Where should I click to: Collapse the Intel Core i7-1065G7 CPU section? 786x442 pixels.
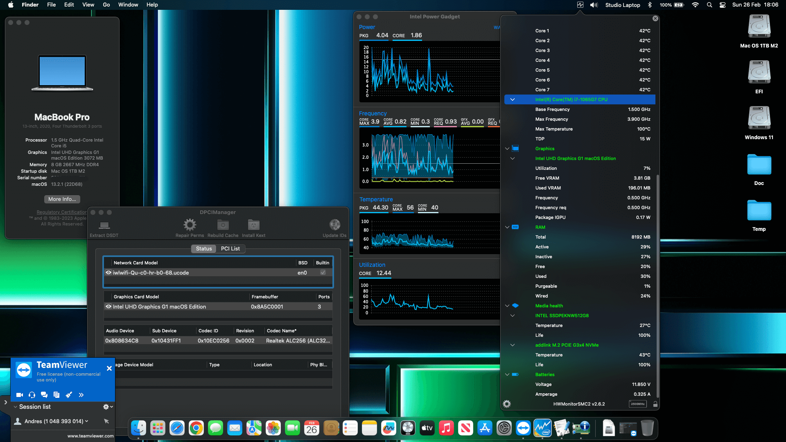pos(513,99)
